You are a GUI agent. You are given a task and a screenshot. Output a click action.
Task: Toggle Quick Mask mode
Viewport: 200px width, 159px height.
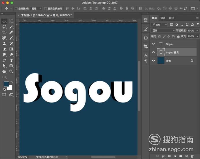pyautogui.click(x=4, y=95)
